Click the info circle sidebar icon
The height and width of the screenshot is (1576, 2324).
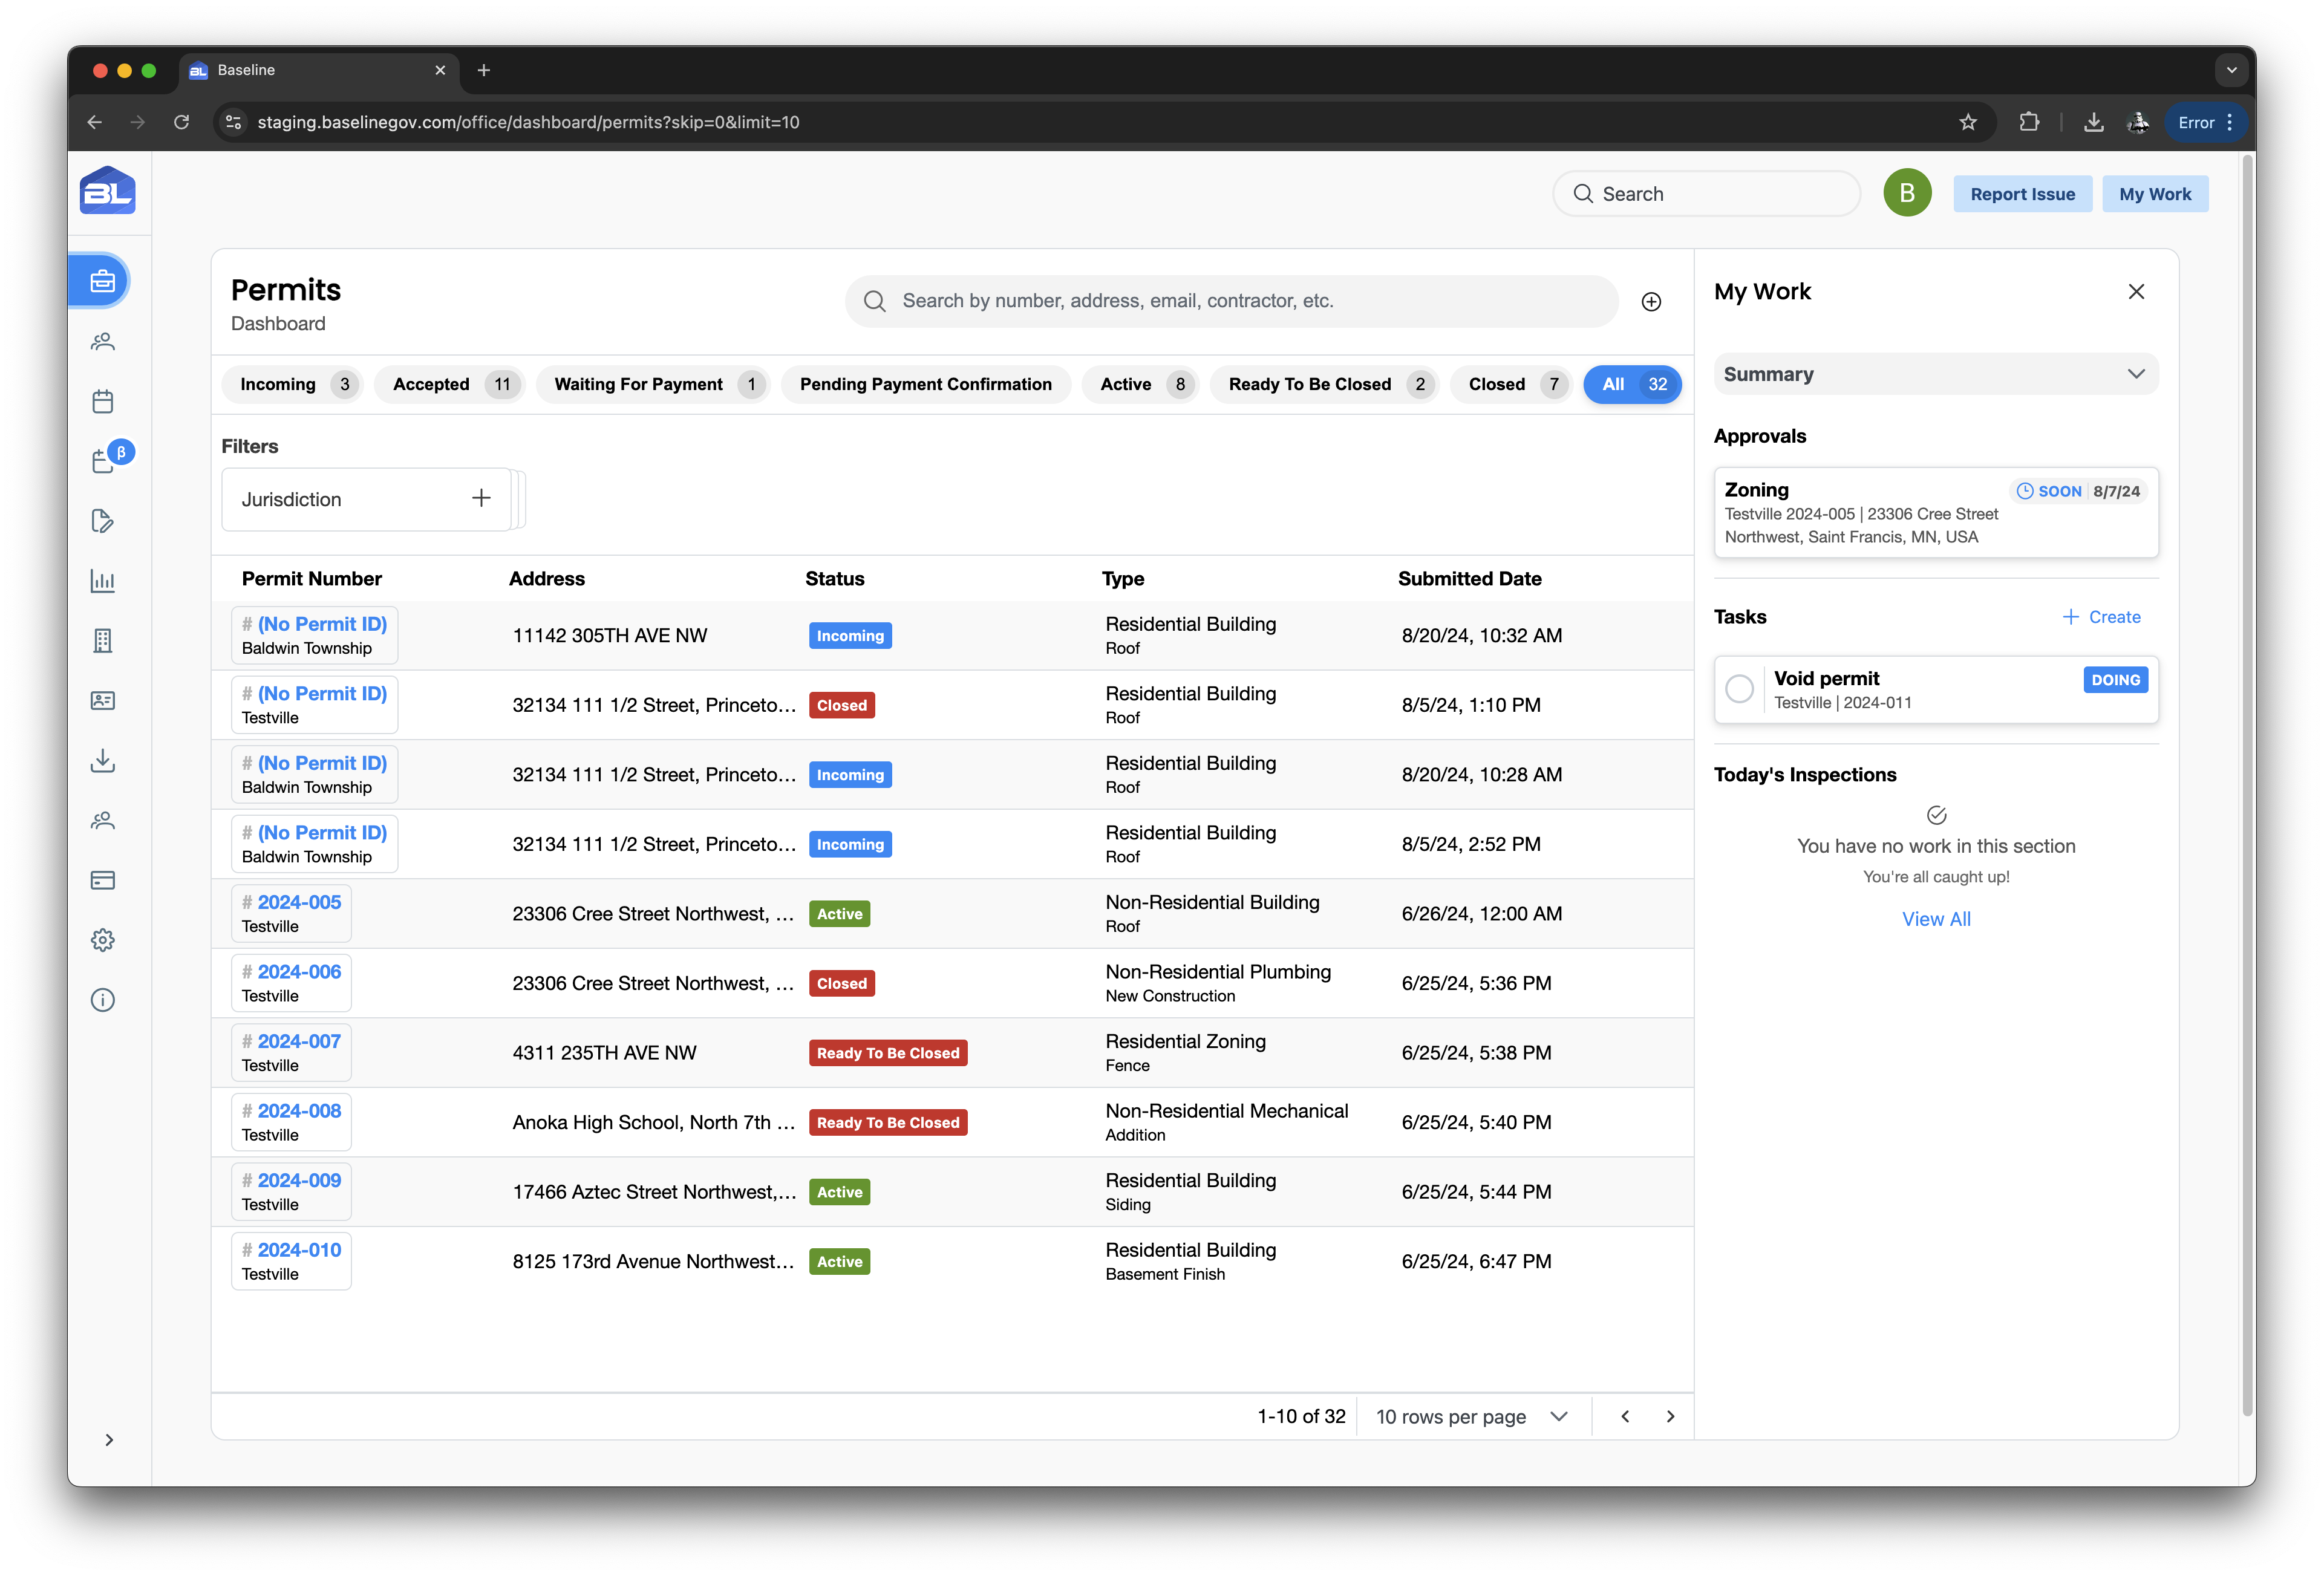[x=103, y=1000]
